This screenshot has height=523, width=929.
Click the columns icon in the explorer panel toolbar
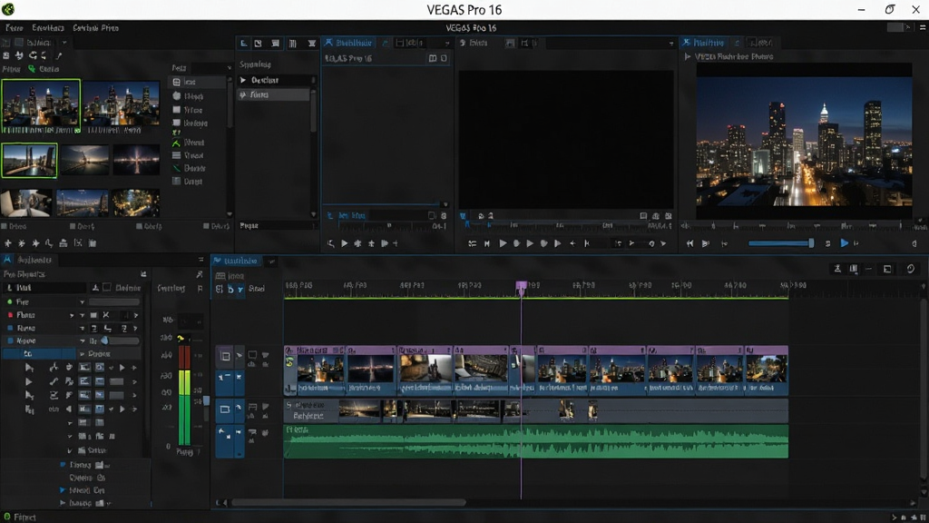(x=293, y=44)
